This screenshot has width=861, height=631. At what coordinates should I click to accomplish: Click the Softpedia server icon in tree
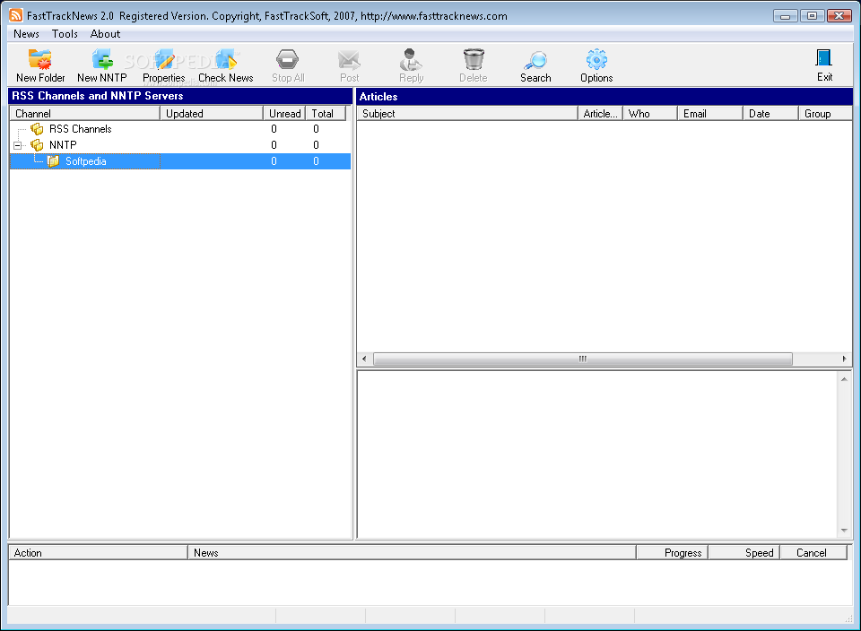click(53, 161)
